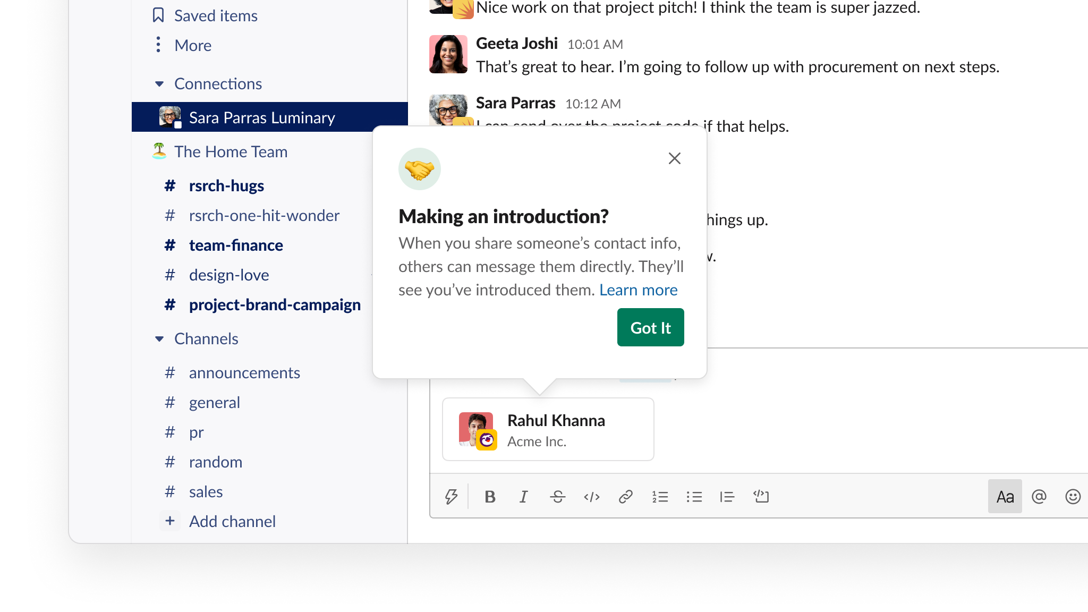Open the team-finance channel
1088x612 pixels.
tap(236, 245)
